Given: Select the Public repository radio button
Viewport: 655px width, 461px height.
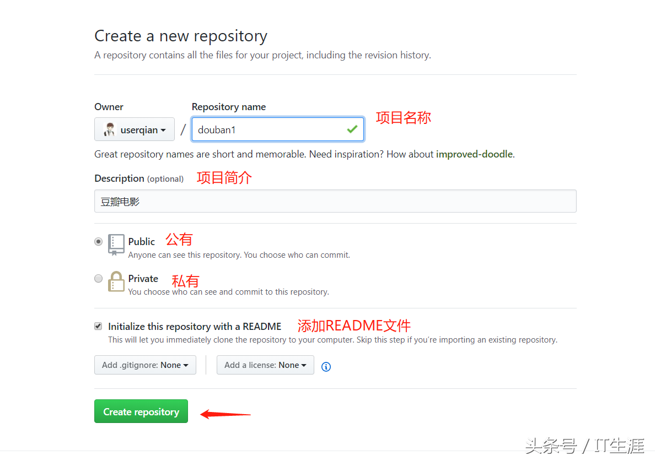Looking at the screenshot, I should tap(98, 241).
